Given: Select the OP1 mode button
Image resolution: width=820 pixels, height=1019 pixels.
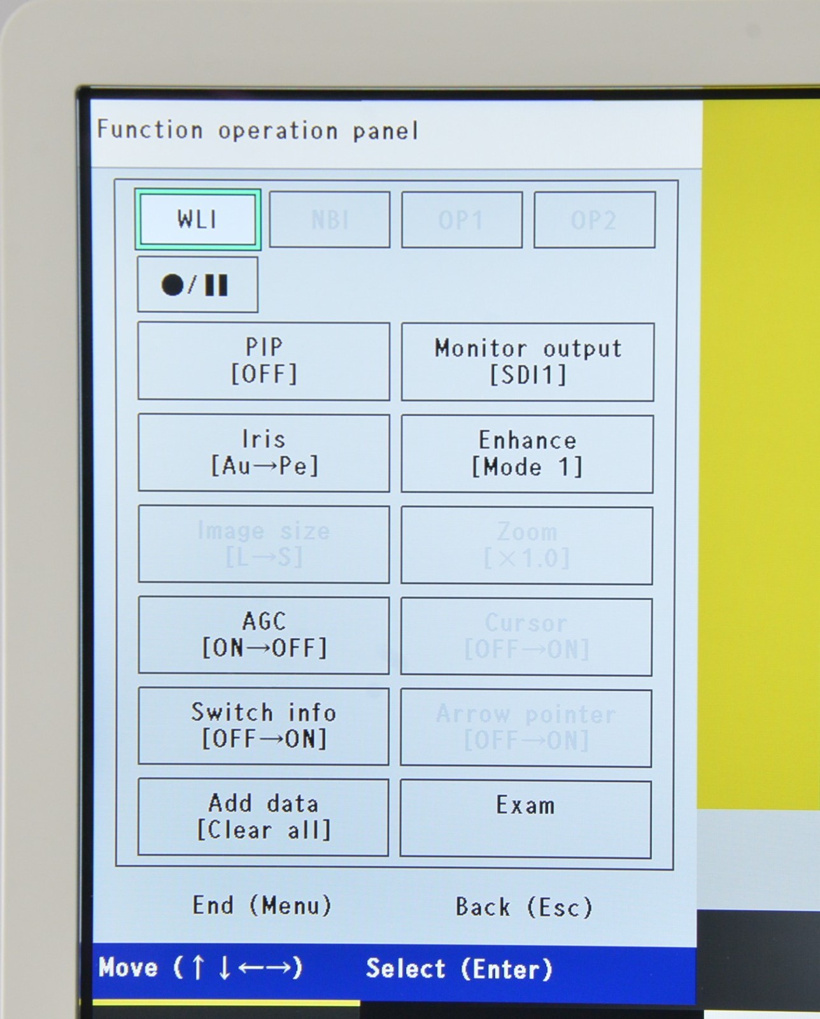Looking at the screenshot, I should 462,220.
